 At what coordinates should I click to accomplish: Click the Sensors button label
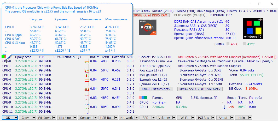click(86, 118)
